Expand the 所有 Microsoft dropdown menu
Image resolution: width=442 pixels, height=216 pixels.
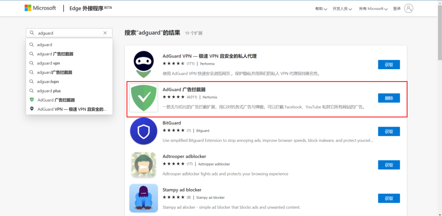[x=373, y=9]
